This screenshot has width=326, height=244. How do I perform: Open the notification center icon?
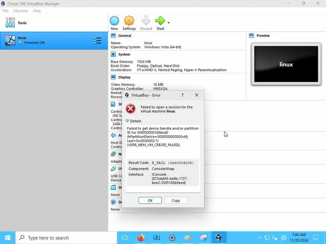(315, 238)
